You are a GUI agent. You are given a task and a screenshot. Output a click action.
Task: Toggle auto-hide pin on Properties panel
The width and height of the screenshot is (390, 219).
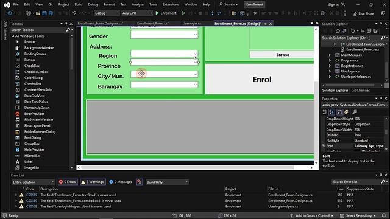tap(381, 99)
